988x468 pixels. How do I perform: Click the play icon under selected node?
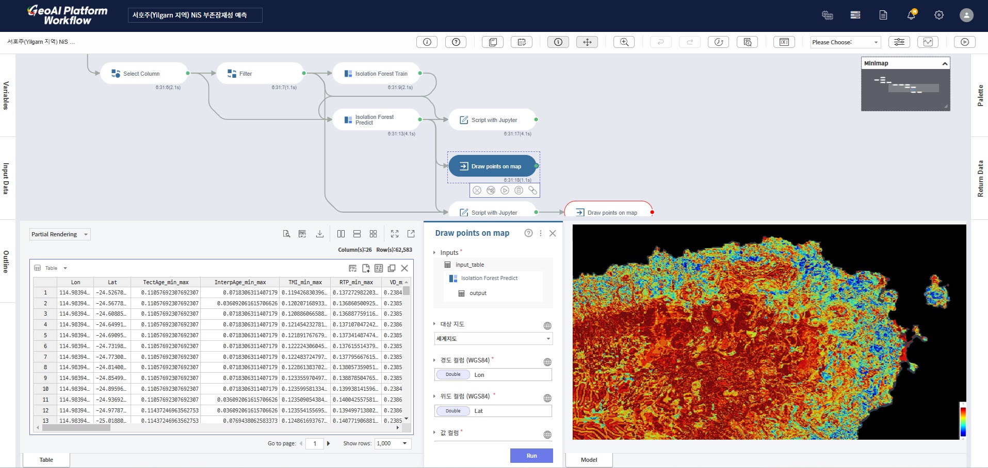click(505, 190)
